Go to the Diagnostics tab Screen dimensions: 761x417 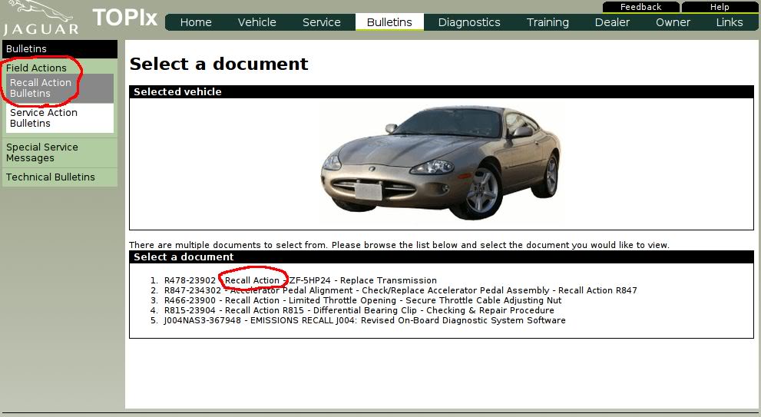(x=469, y=22)
